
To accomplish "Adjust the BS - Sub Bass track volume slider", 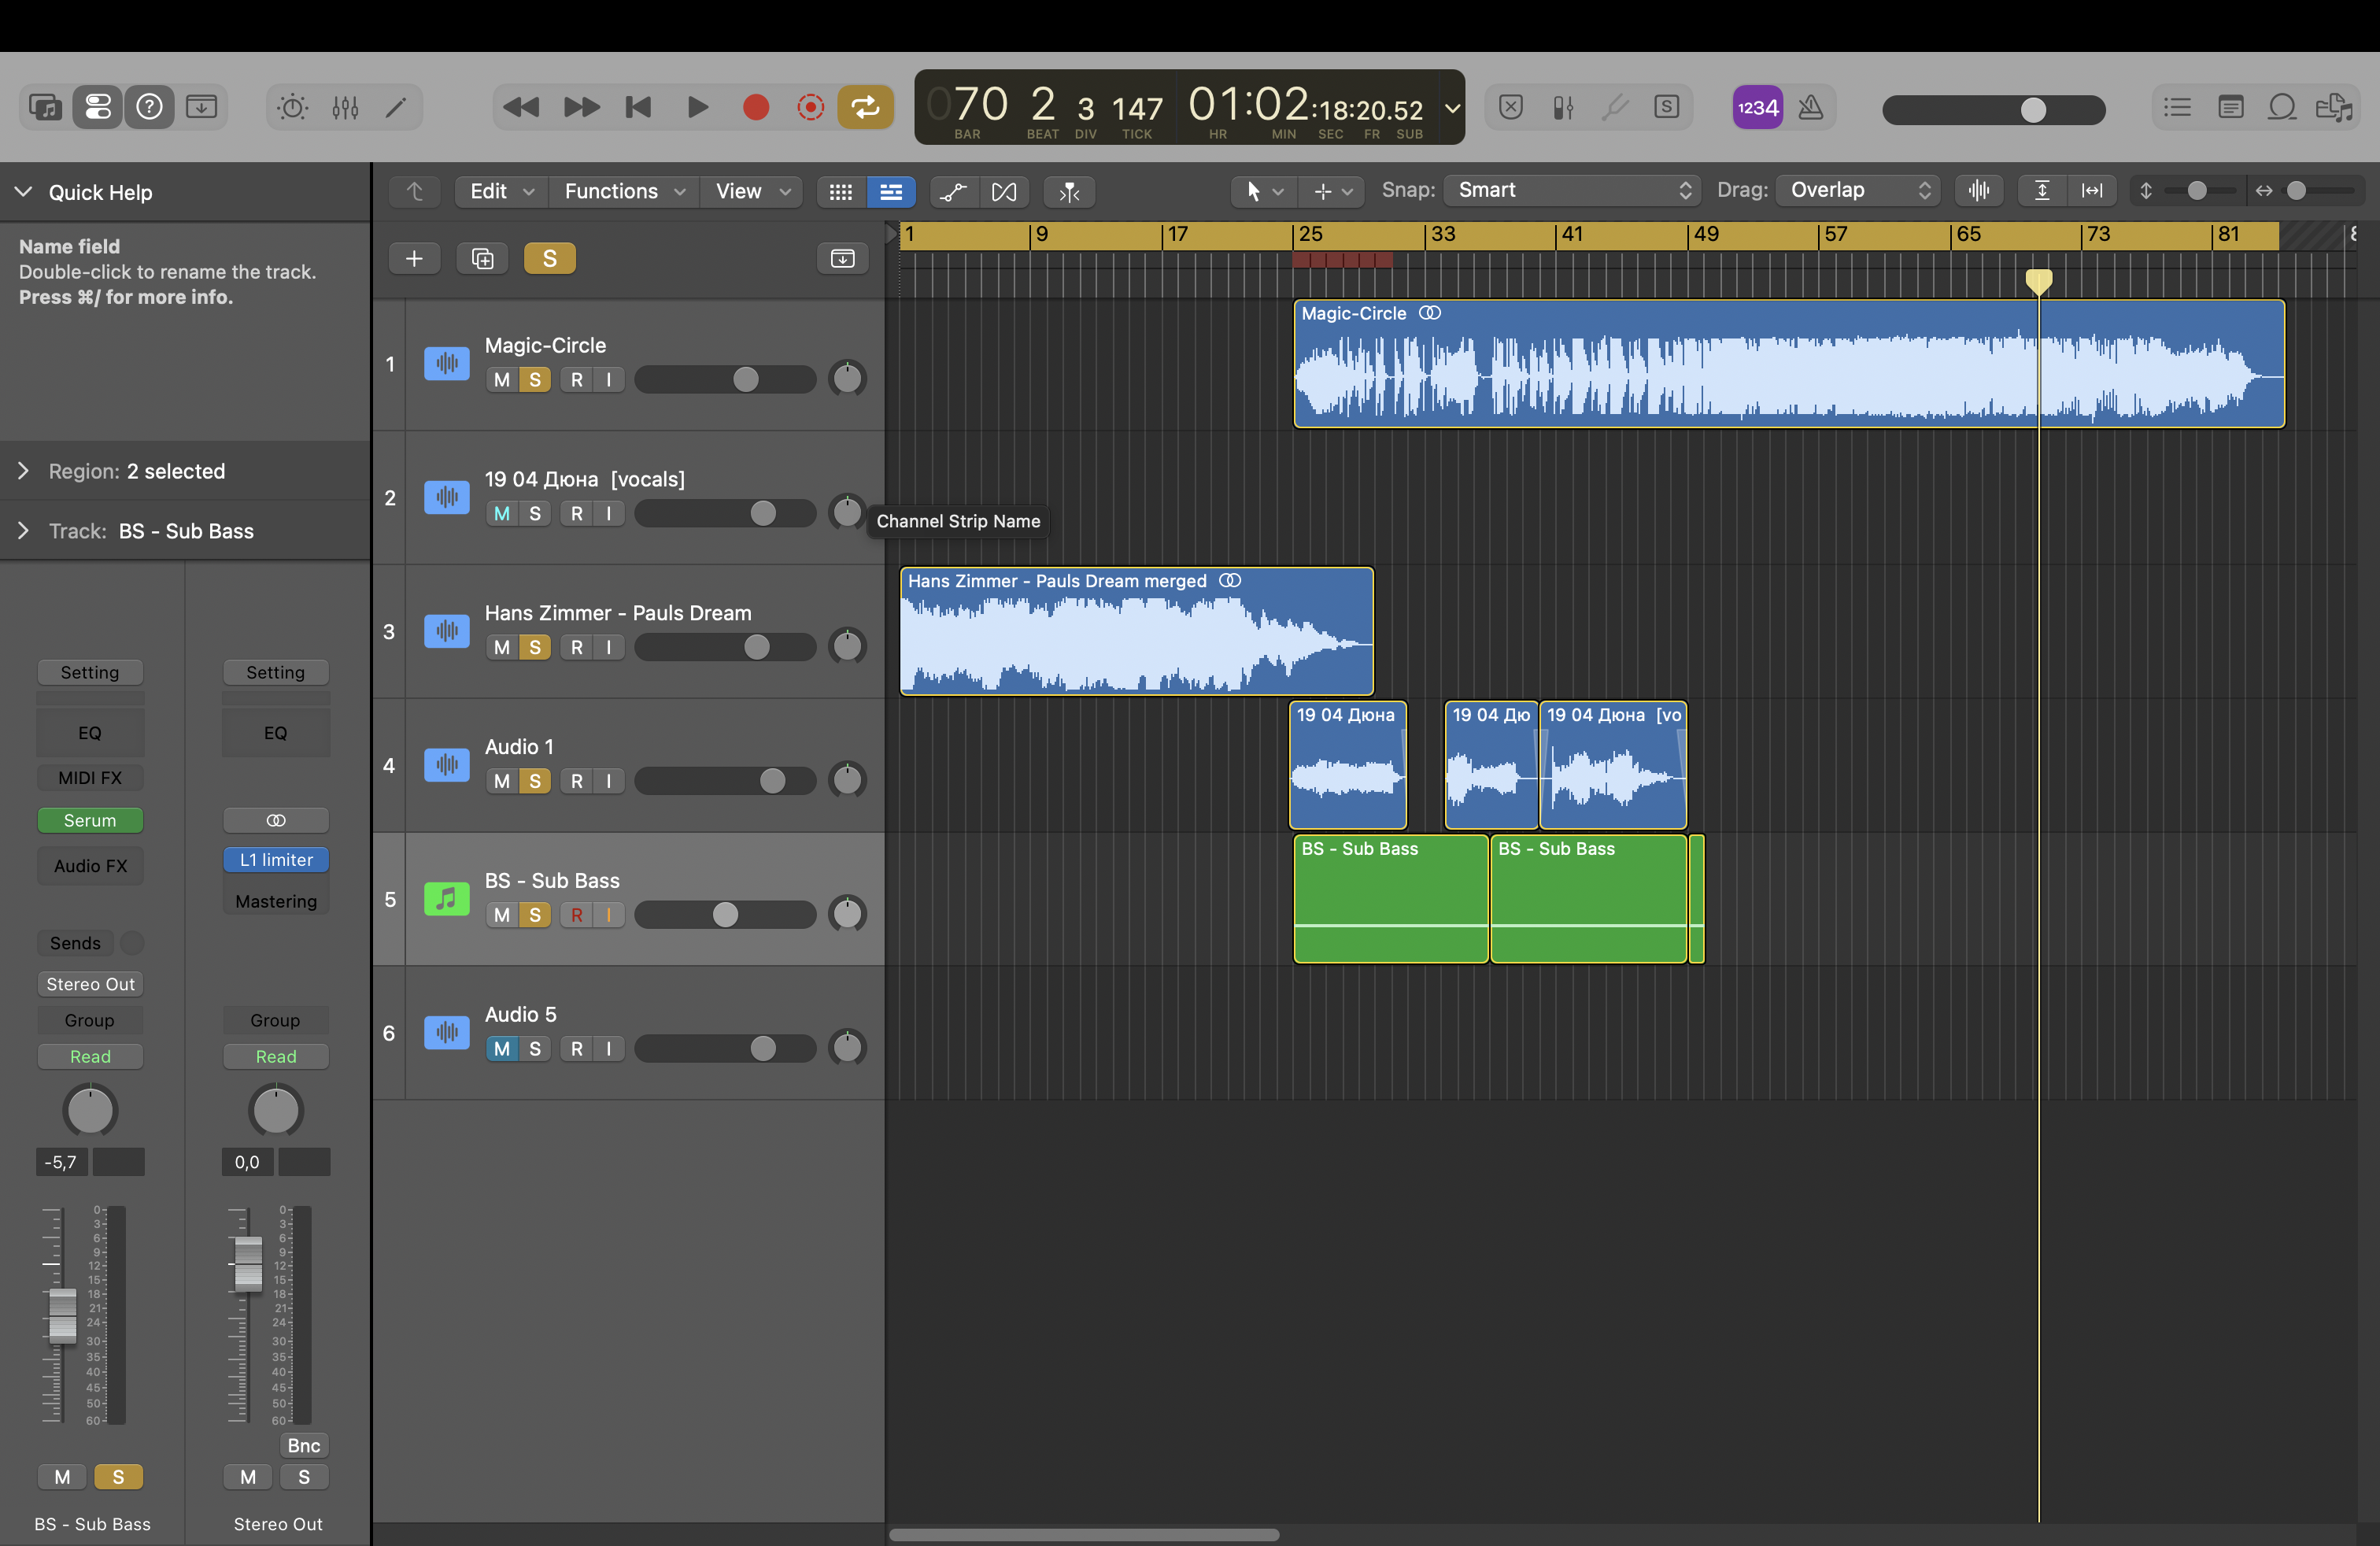I will pyautogui.click(x=725, y=915).
